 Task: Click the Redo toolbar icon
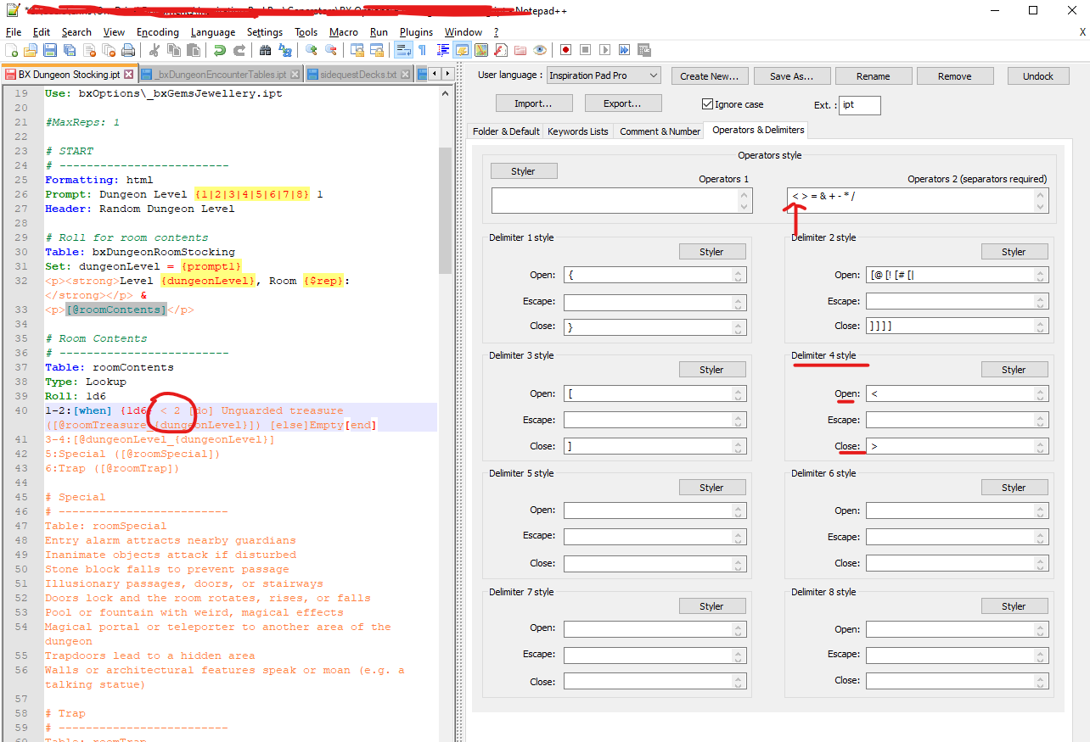point(239,50)
